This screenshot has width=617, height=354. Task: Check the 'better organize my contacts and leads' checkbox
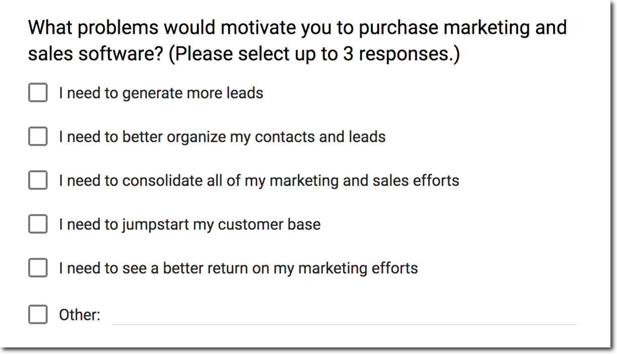pos(37,136)
